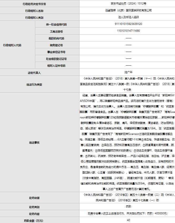Image resolution: width=175 pixels, height=223 pixels.
Task: Click the 社会组织登记证号 label cell
Action: 56,59
